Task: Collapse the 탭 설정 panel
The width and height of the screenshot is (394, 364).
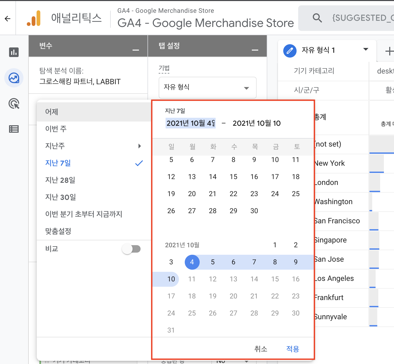Action: [x=255, y=50]
